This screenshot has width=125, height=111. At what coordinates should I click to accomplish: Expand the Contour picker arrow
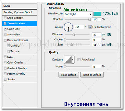pos(73,59)
